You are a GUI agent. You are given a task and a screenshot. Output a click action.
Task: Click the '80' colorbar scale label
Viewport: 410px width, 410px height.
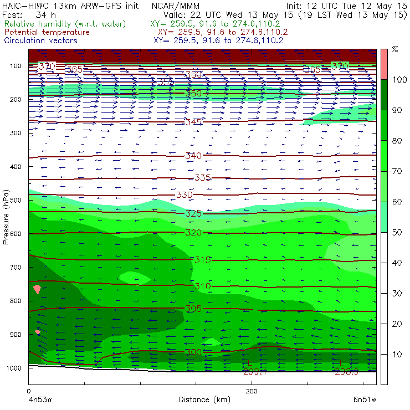coord(397,141)
